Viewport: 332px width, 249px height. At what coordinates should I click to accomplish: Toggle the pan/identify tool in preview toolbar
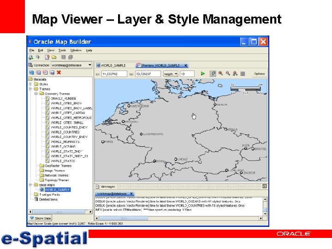[x=213, y=74]
